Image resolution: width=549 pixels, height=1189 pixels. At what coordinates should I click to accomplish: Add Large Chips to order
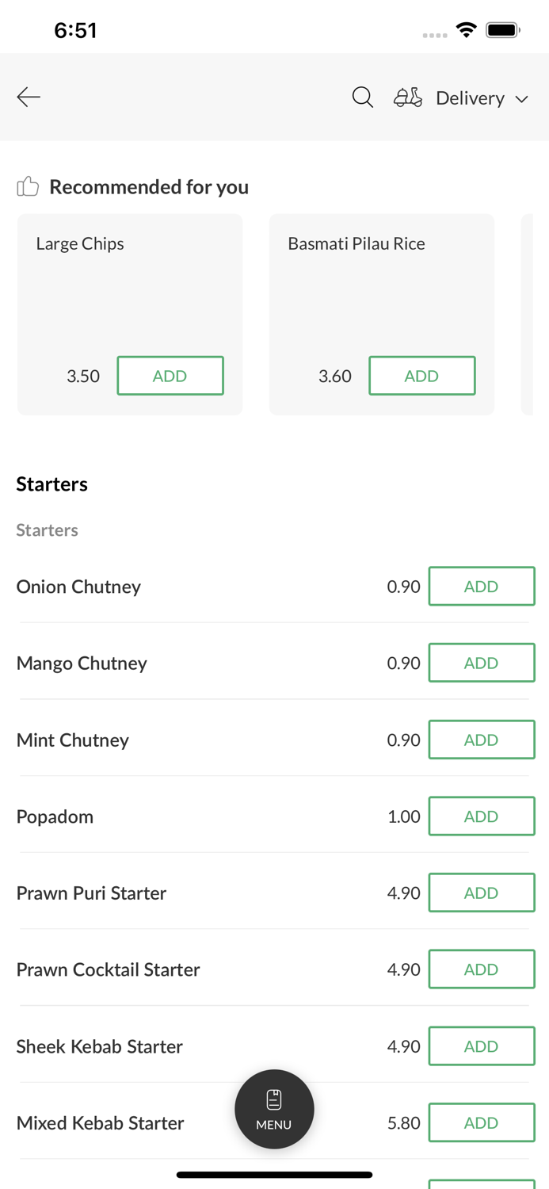(170, 376)
